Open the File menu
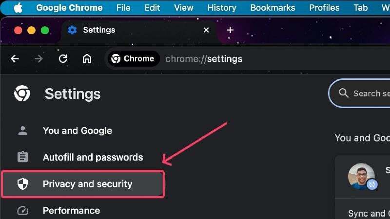 (123, 8)
